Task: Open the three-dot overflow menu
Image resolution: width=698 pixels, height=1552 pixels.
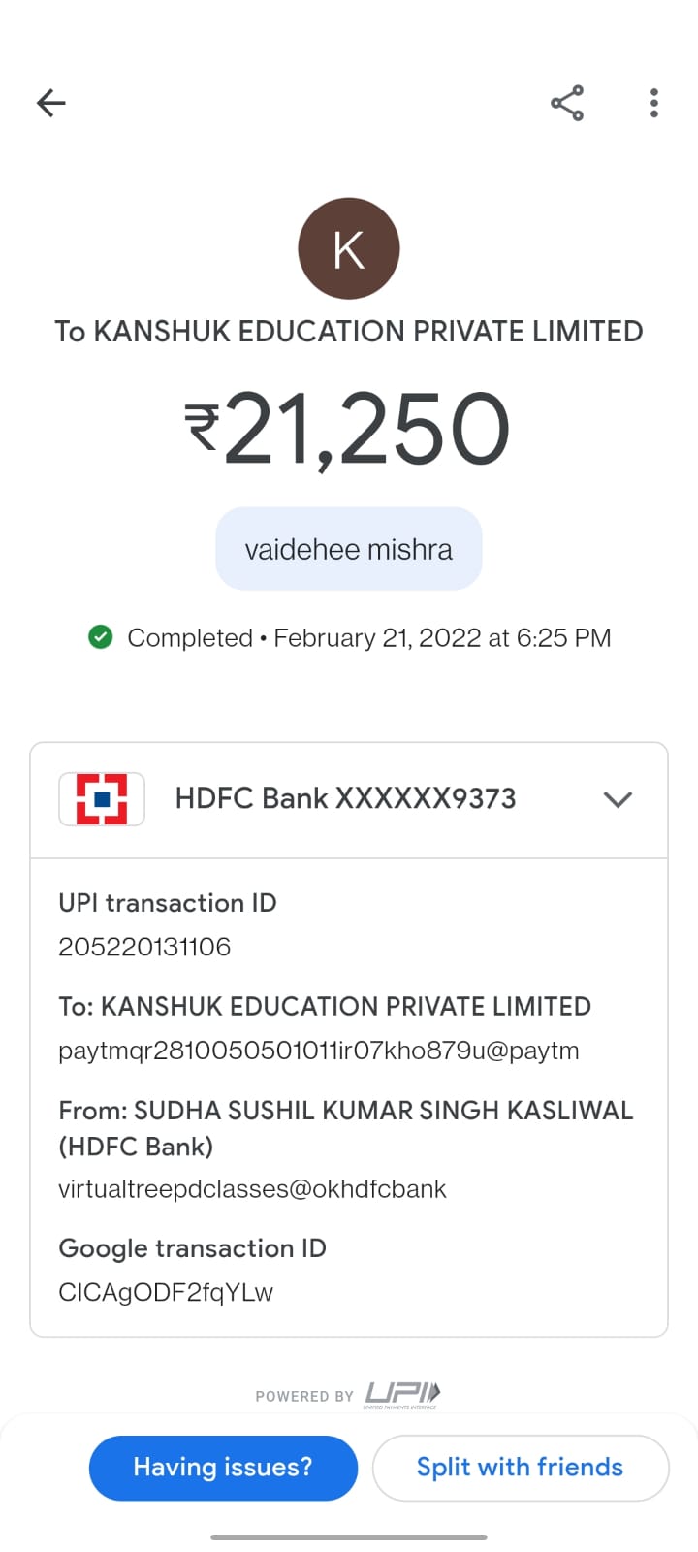Action: pos(654,103)
